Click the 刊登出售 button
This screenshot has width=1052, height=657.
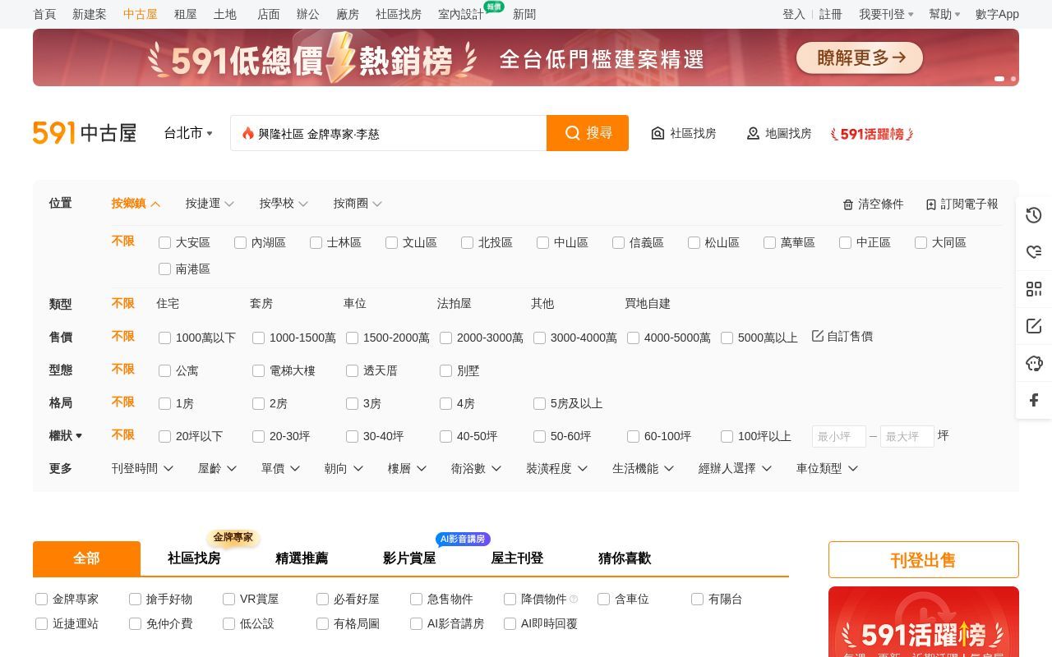[924, 560]
